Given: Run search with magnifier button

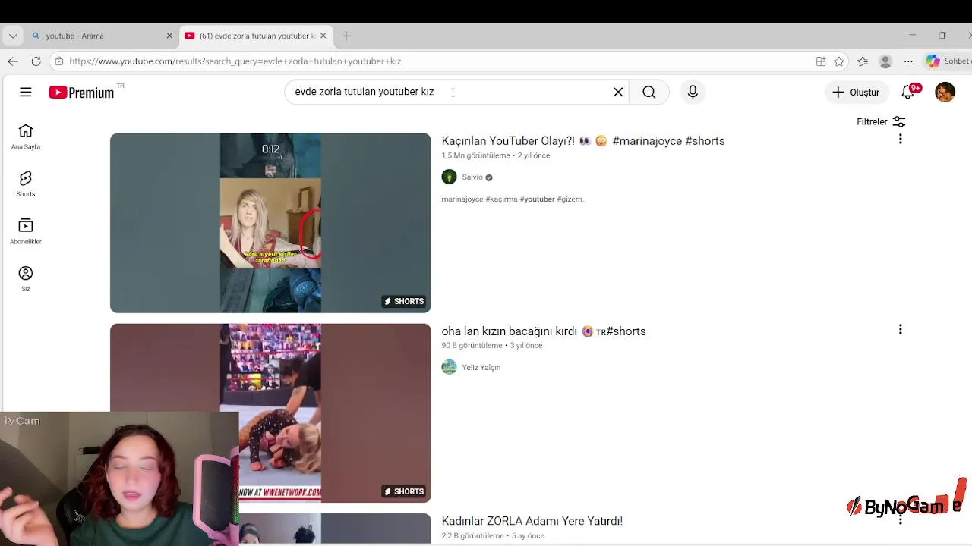Looking at the screenshot, I should point(649,92).
